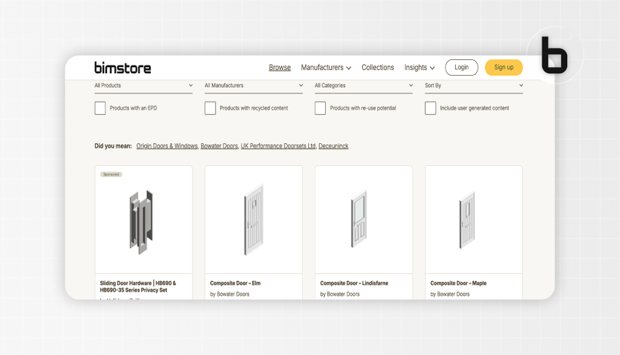Check Products with re-use potential
Viewport: 620px width, 355px height.
(x=320, y=108)
